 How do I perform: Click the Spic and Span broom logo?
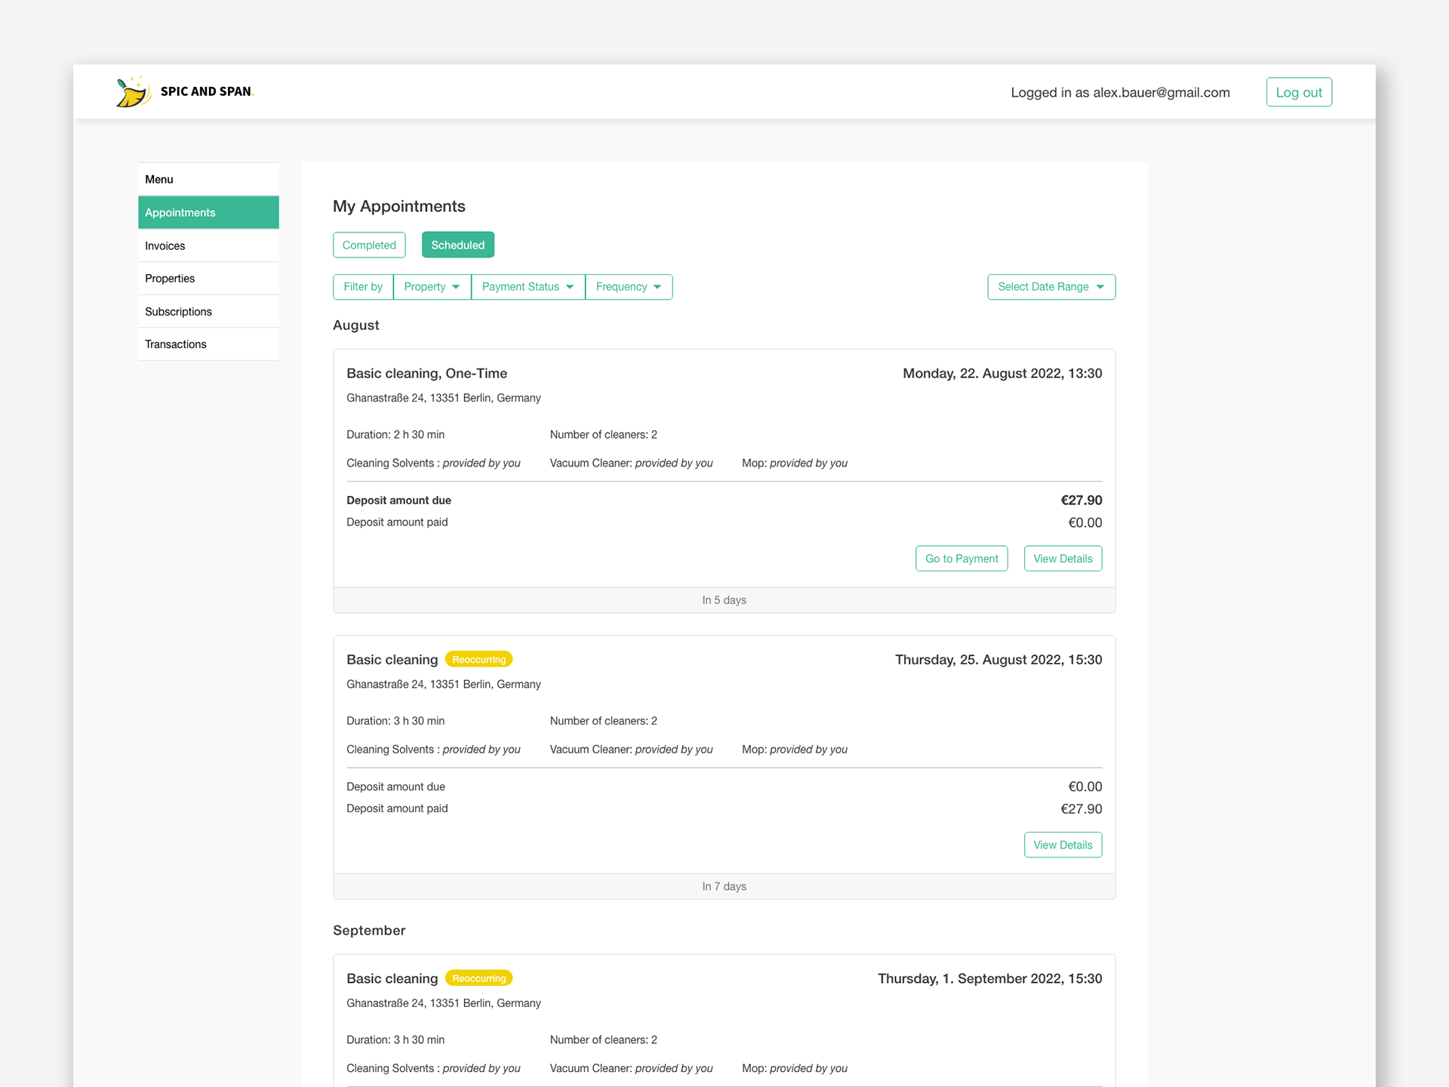click(133, 92)
